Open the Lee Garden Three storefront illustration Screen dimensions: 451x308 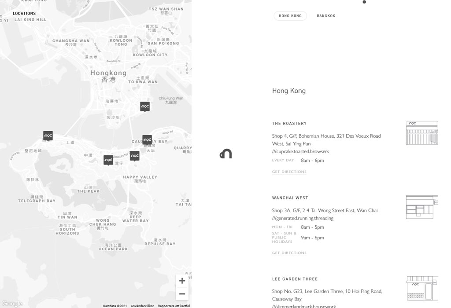[x=422, y=288]
